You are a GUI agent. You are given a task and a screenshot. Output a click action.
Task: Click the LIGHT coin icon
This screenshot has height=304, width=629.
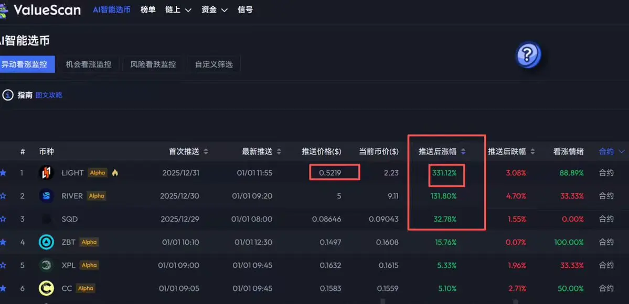tap(46, 173)
